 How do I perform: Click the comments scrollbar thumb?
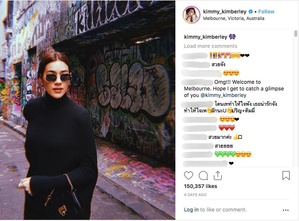point(296,33)
